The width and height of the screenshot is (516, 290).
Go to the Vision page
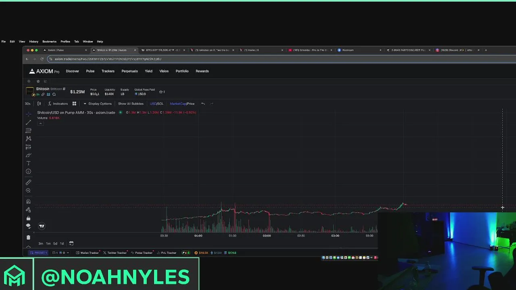click(x=164, y=71)
